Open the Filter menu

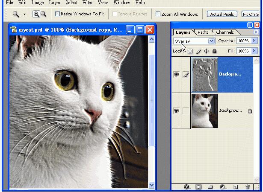(87, 3)
